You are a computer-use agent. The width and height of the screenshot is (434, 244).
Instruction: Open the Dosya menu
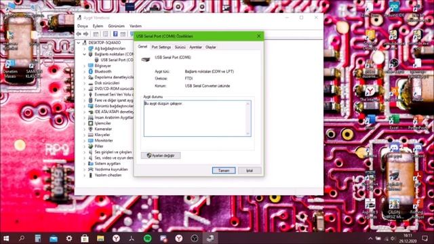tap(83, 26)
